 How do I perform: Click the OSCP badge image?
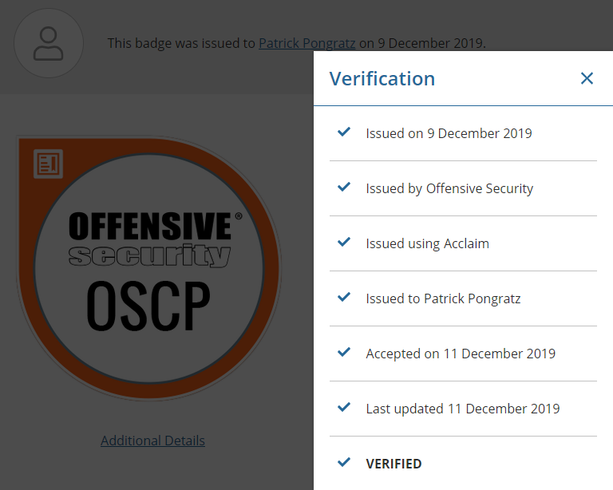coord(149,268)
